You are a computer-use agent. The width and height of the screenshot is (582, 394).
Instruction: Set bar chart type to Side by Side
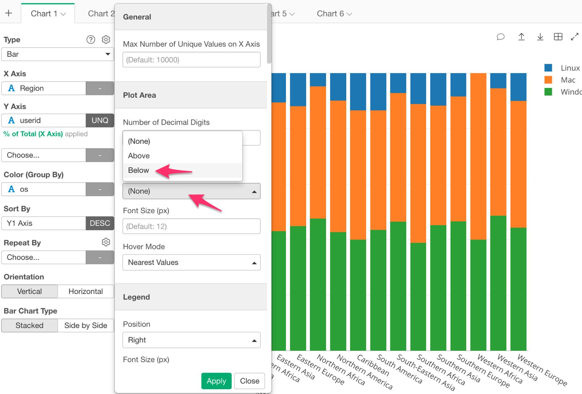86,325
